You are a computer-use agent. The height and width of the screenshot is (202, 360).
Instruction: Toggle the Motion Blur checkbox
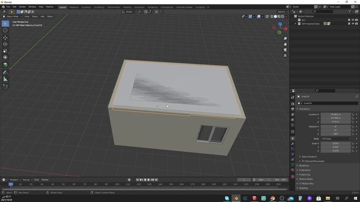coord(300,183)
